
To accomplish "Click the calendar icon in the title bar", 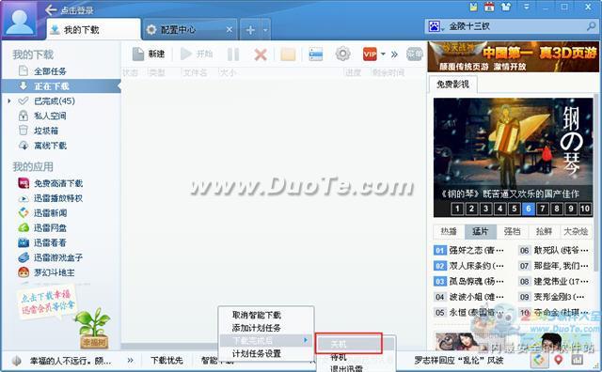I will (x=489, y=7).
